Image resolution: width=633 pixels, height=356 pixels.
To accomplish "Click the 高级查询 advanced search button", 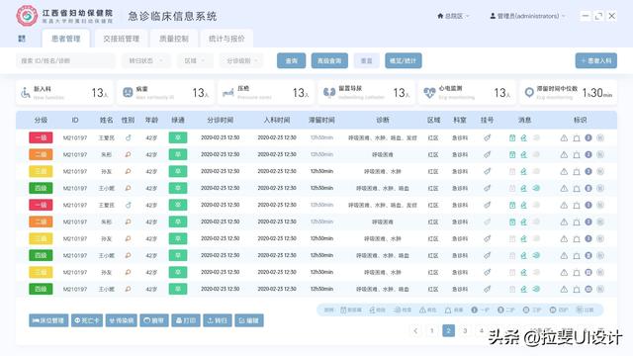I will pyautogui.click(x=329, y=61).
